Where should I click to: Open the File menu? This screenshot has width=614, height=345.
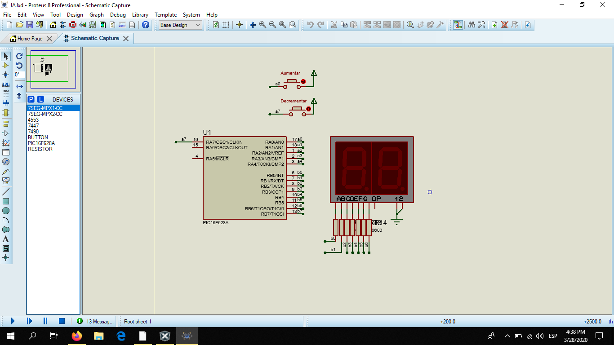click(x=7, y=14)
